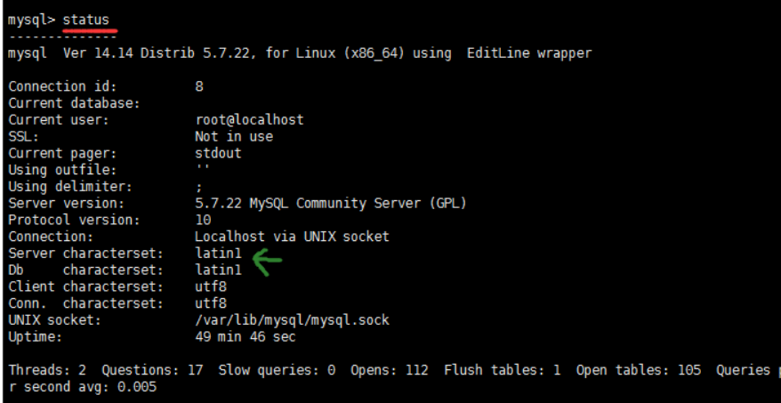Click the Conn. characterset utf8 value
The width and height of the screenshot is (781, 403).
[x=210, y=303]
